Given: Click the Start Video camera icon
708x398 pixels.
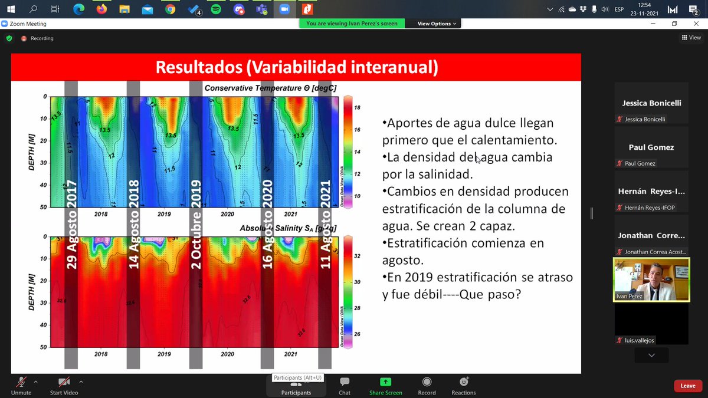Looking at the screenshot, I should (64, 382).
